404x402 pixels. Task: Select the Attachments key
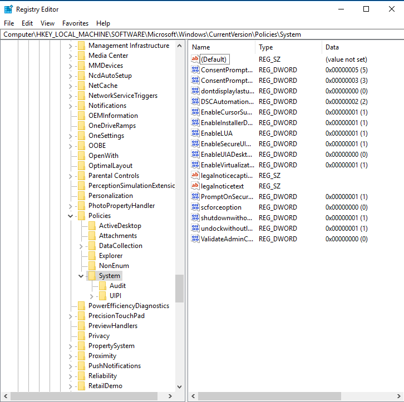pos(118,236)
